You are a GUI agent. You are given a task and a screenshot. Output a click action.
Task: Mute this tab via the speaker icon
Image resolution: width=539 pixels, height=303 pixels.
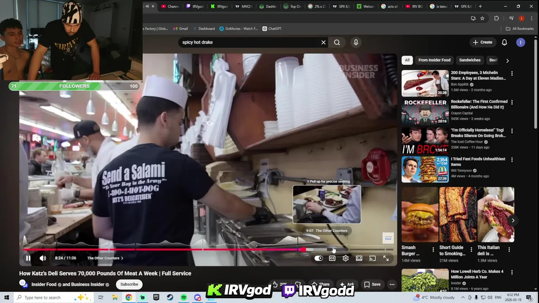pos(147,6)
